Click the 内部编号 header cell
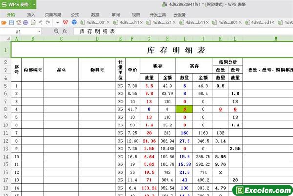Image resolution: width=293 pixels, height=196 pixels. [x=33, y=70]
